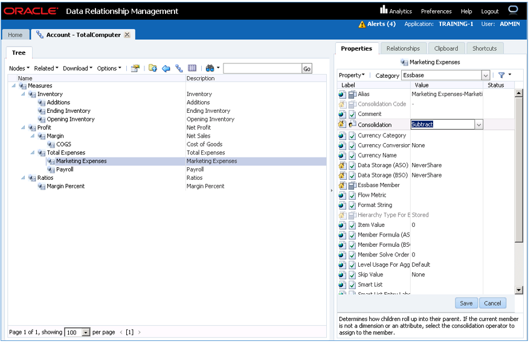This screenshot has height=344, width=531.
Task: Click the node icon next to Margin Percent
Action: (x=42, y=186)
